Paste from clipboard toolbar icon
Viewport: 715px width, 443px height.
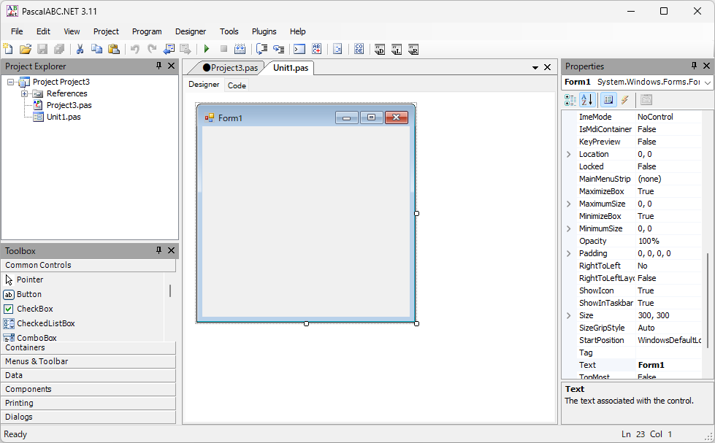pyautogui.click(x=113, y=49)
